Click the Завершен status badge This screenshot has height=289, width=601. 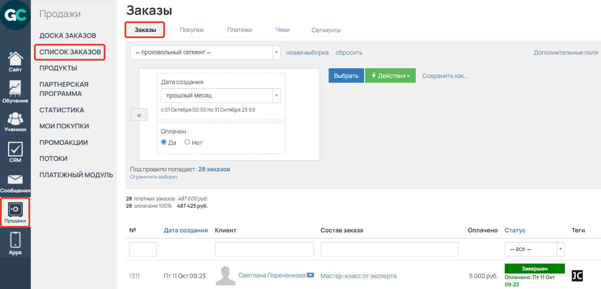[x=535, y=269]
